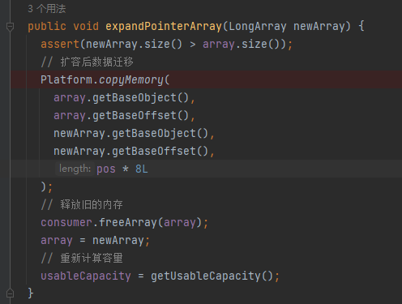Place the cursor on the assert statement
This screenshot has height=304, width=402.
point(166,44)
